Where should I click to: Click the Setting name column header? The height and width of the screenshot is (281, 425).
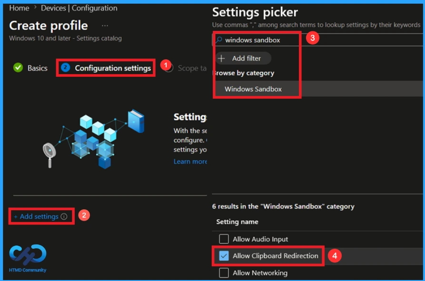tap(237, 222)
